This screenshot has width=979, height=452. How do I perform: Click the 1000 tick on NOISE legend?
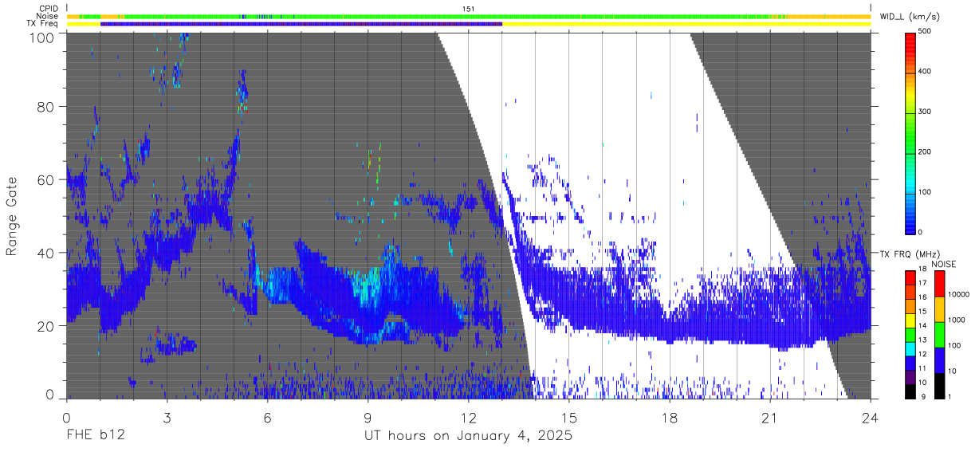coord(956,320)
